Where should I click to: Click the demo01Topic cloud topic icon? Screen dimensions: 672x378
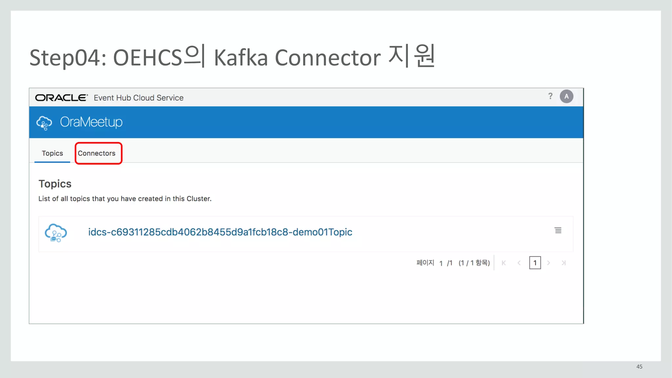tap(56, 233)
